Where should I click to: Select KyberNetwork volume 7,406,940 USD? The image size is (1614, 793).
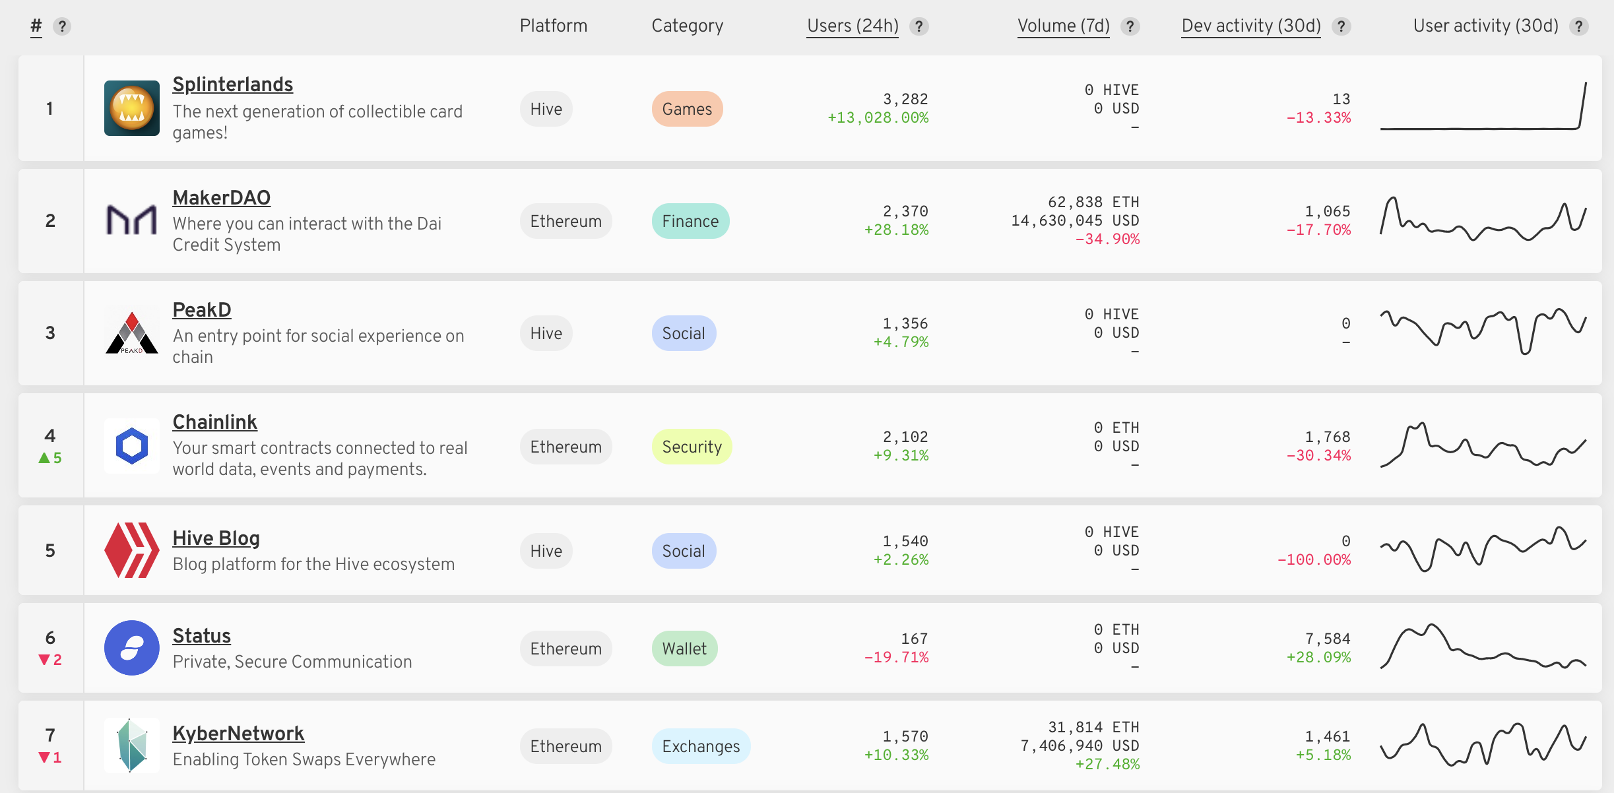[x=1080, y=745]
